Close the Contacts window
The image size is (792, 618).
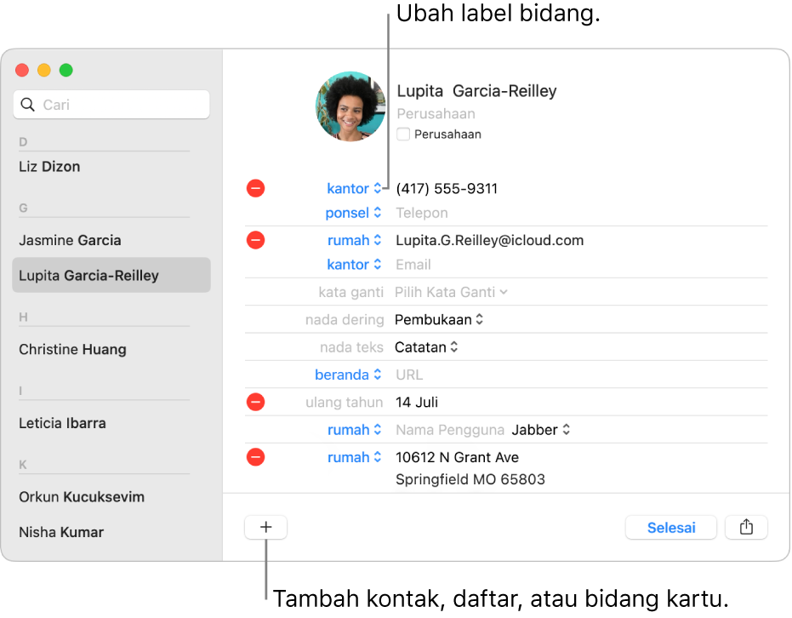[22, 70]
